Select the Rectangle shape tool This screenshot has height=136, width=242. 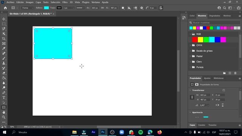click(x=4, y=107)
